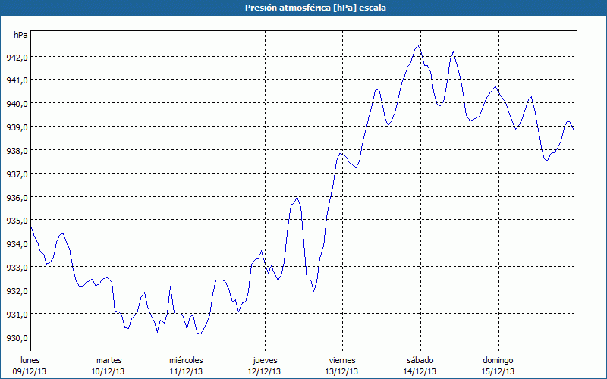This screenshot has width=607, height=379.
Task: Select the "sábado" day label
Action: pyautogui.click(x=420, y=360)
